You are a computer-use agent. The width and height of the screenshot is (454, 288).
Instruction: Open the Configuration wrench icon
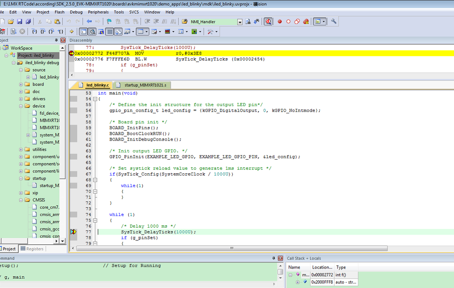334,21
